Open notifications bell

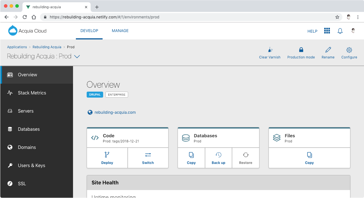pyautogui.click(x=340, y=31)
